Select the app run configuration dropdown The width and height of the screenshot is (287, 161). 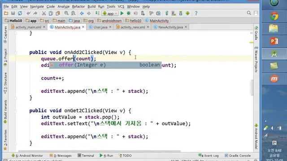click(x=110, y=13)
